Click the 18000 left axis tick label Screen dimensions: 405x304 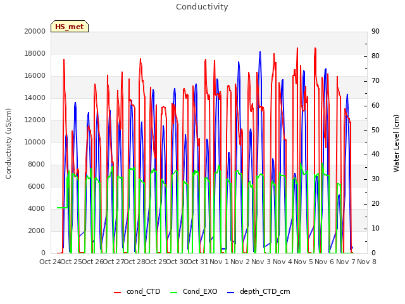click(x=35, y=53)
